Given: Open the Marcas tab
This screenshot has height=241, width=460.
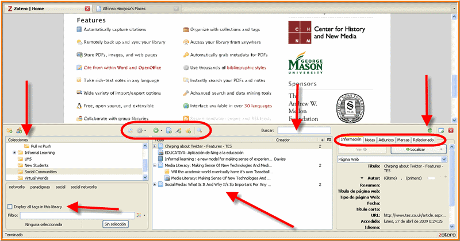Looking at the screenshot, I should 404,140.
